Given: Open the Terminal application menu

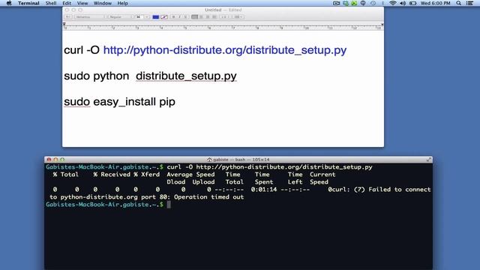Looking at the screenshot, I should point(28,3).
